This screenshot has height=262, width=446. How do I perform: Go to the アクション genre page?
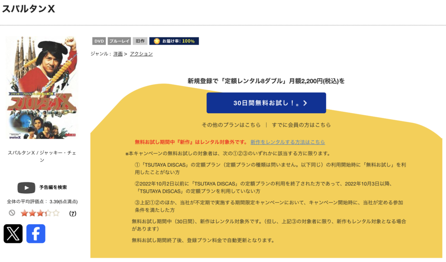pyautogui.click(x=141, y=54)
